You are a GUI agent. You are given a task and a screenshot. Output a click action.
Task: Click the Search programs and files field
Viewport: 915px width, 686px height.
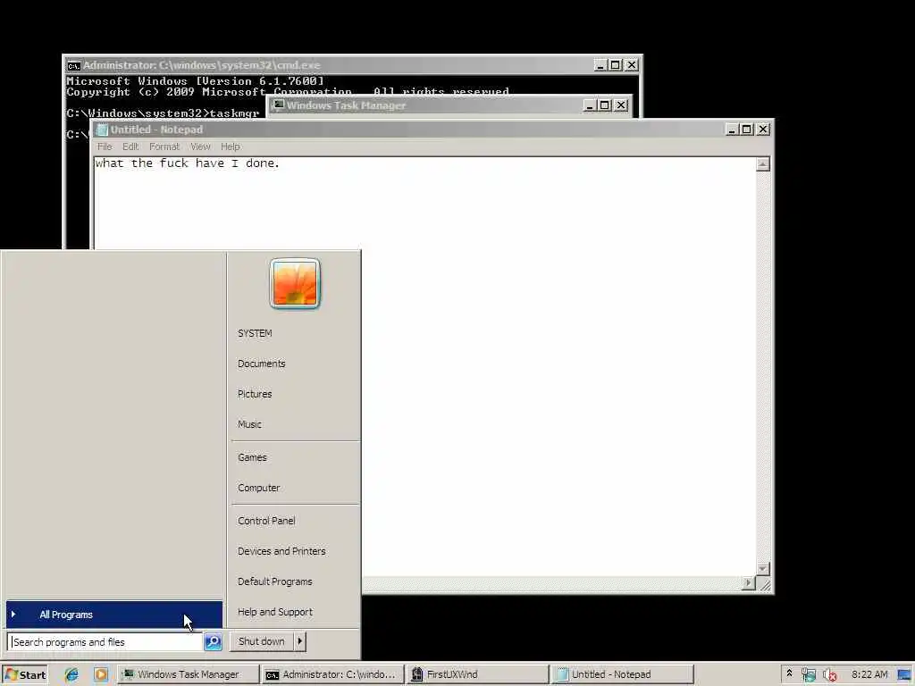point(105,641)
